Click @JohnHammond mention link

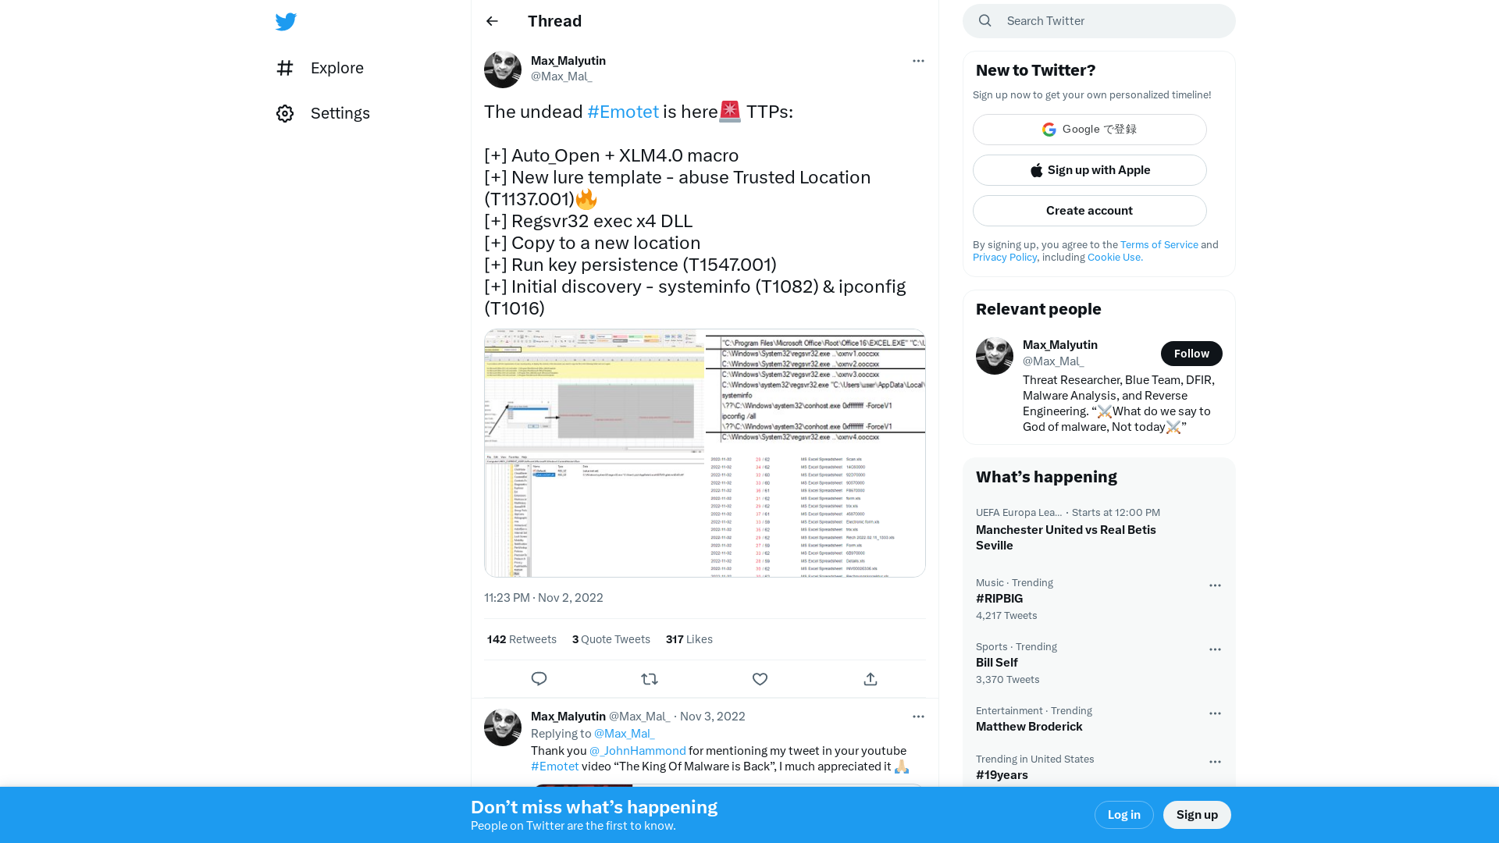(x=637, y=750)
